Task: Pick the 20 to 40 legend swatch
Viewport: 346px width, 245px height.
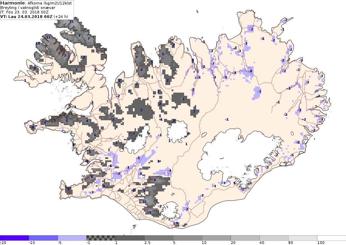Action: tap(245, 238)
